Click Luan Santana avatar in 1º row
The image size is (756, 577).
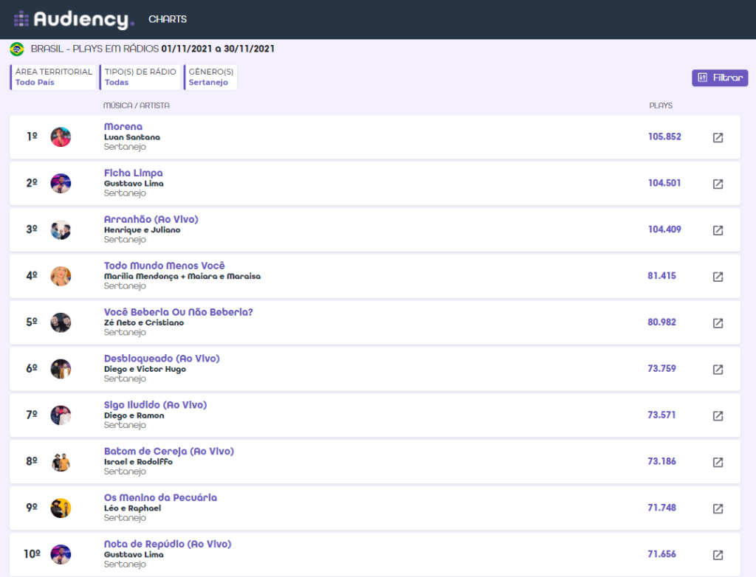[61, 137]
